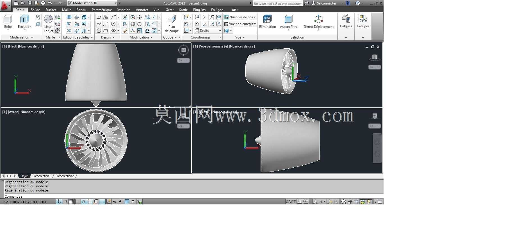This screenshot has height=230, width=506.
Task: Click the solid union icon in Edition de solides
Action: (69, 17)
